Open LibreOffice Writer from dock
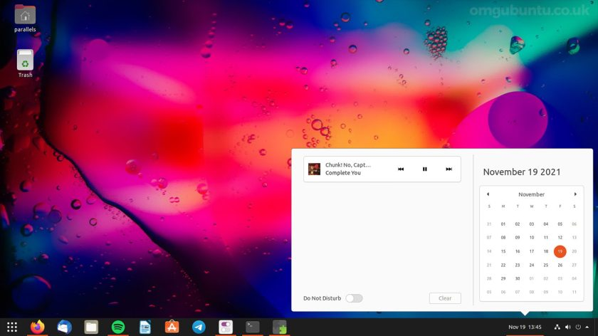This screenshot has height=336, width=598. 145,327
